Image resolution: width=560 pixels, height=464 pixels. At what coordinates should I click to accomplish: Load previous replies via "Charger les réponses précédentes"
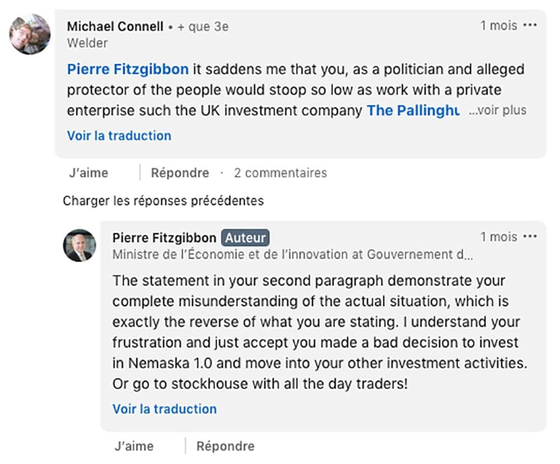tap(163, 200)
